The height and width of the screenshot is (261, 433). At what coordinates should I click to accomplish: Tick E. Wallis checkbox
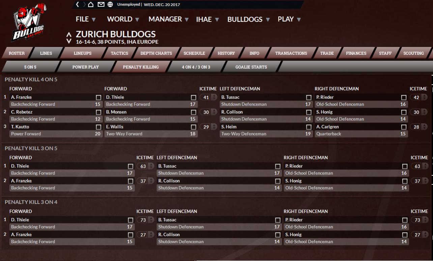(x=194, y=127)
